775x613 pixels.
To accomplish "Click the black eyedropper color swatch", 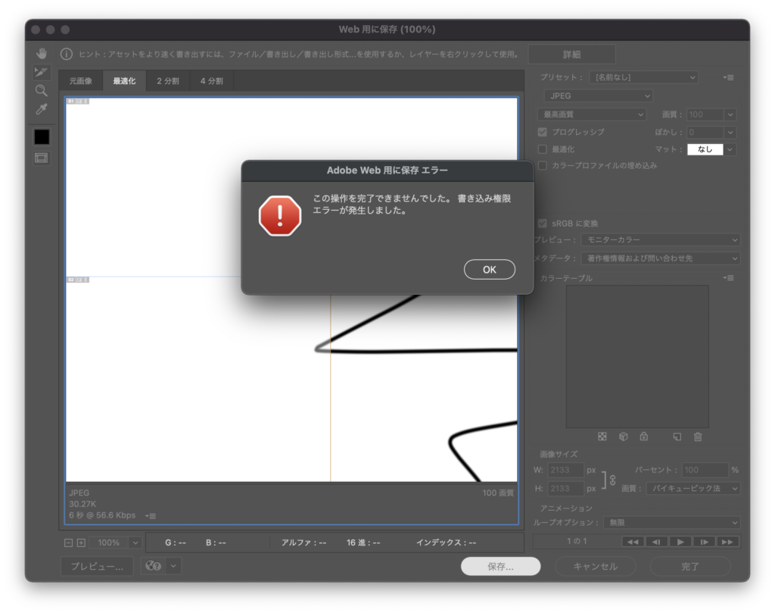I will 42,136.
